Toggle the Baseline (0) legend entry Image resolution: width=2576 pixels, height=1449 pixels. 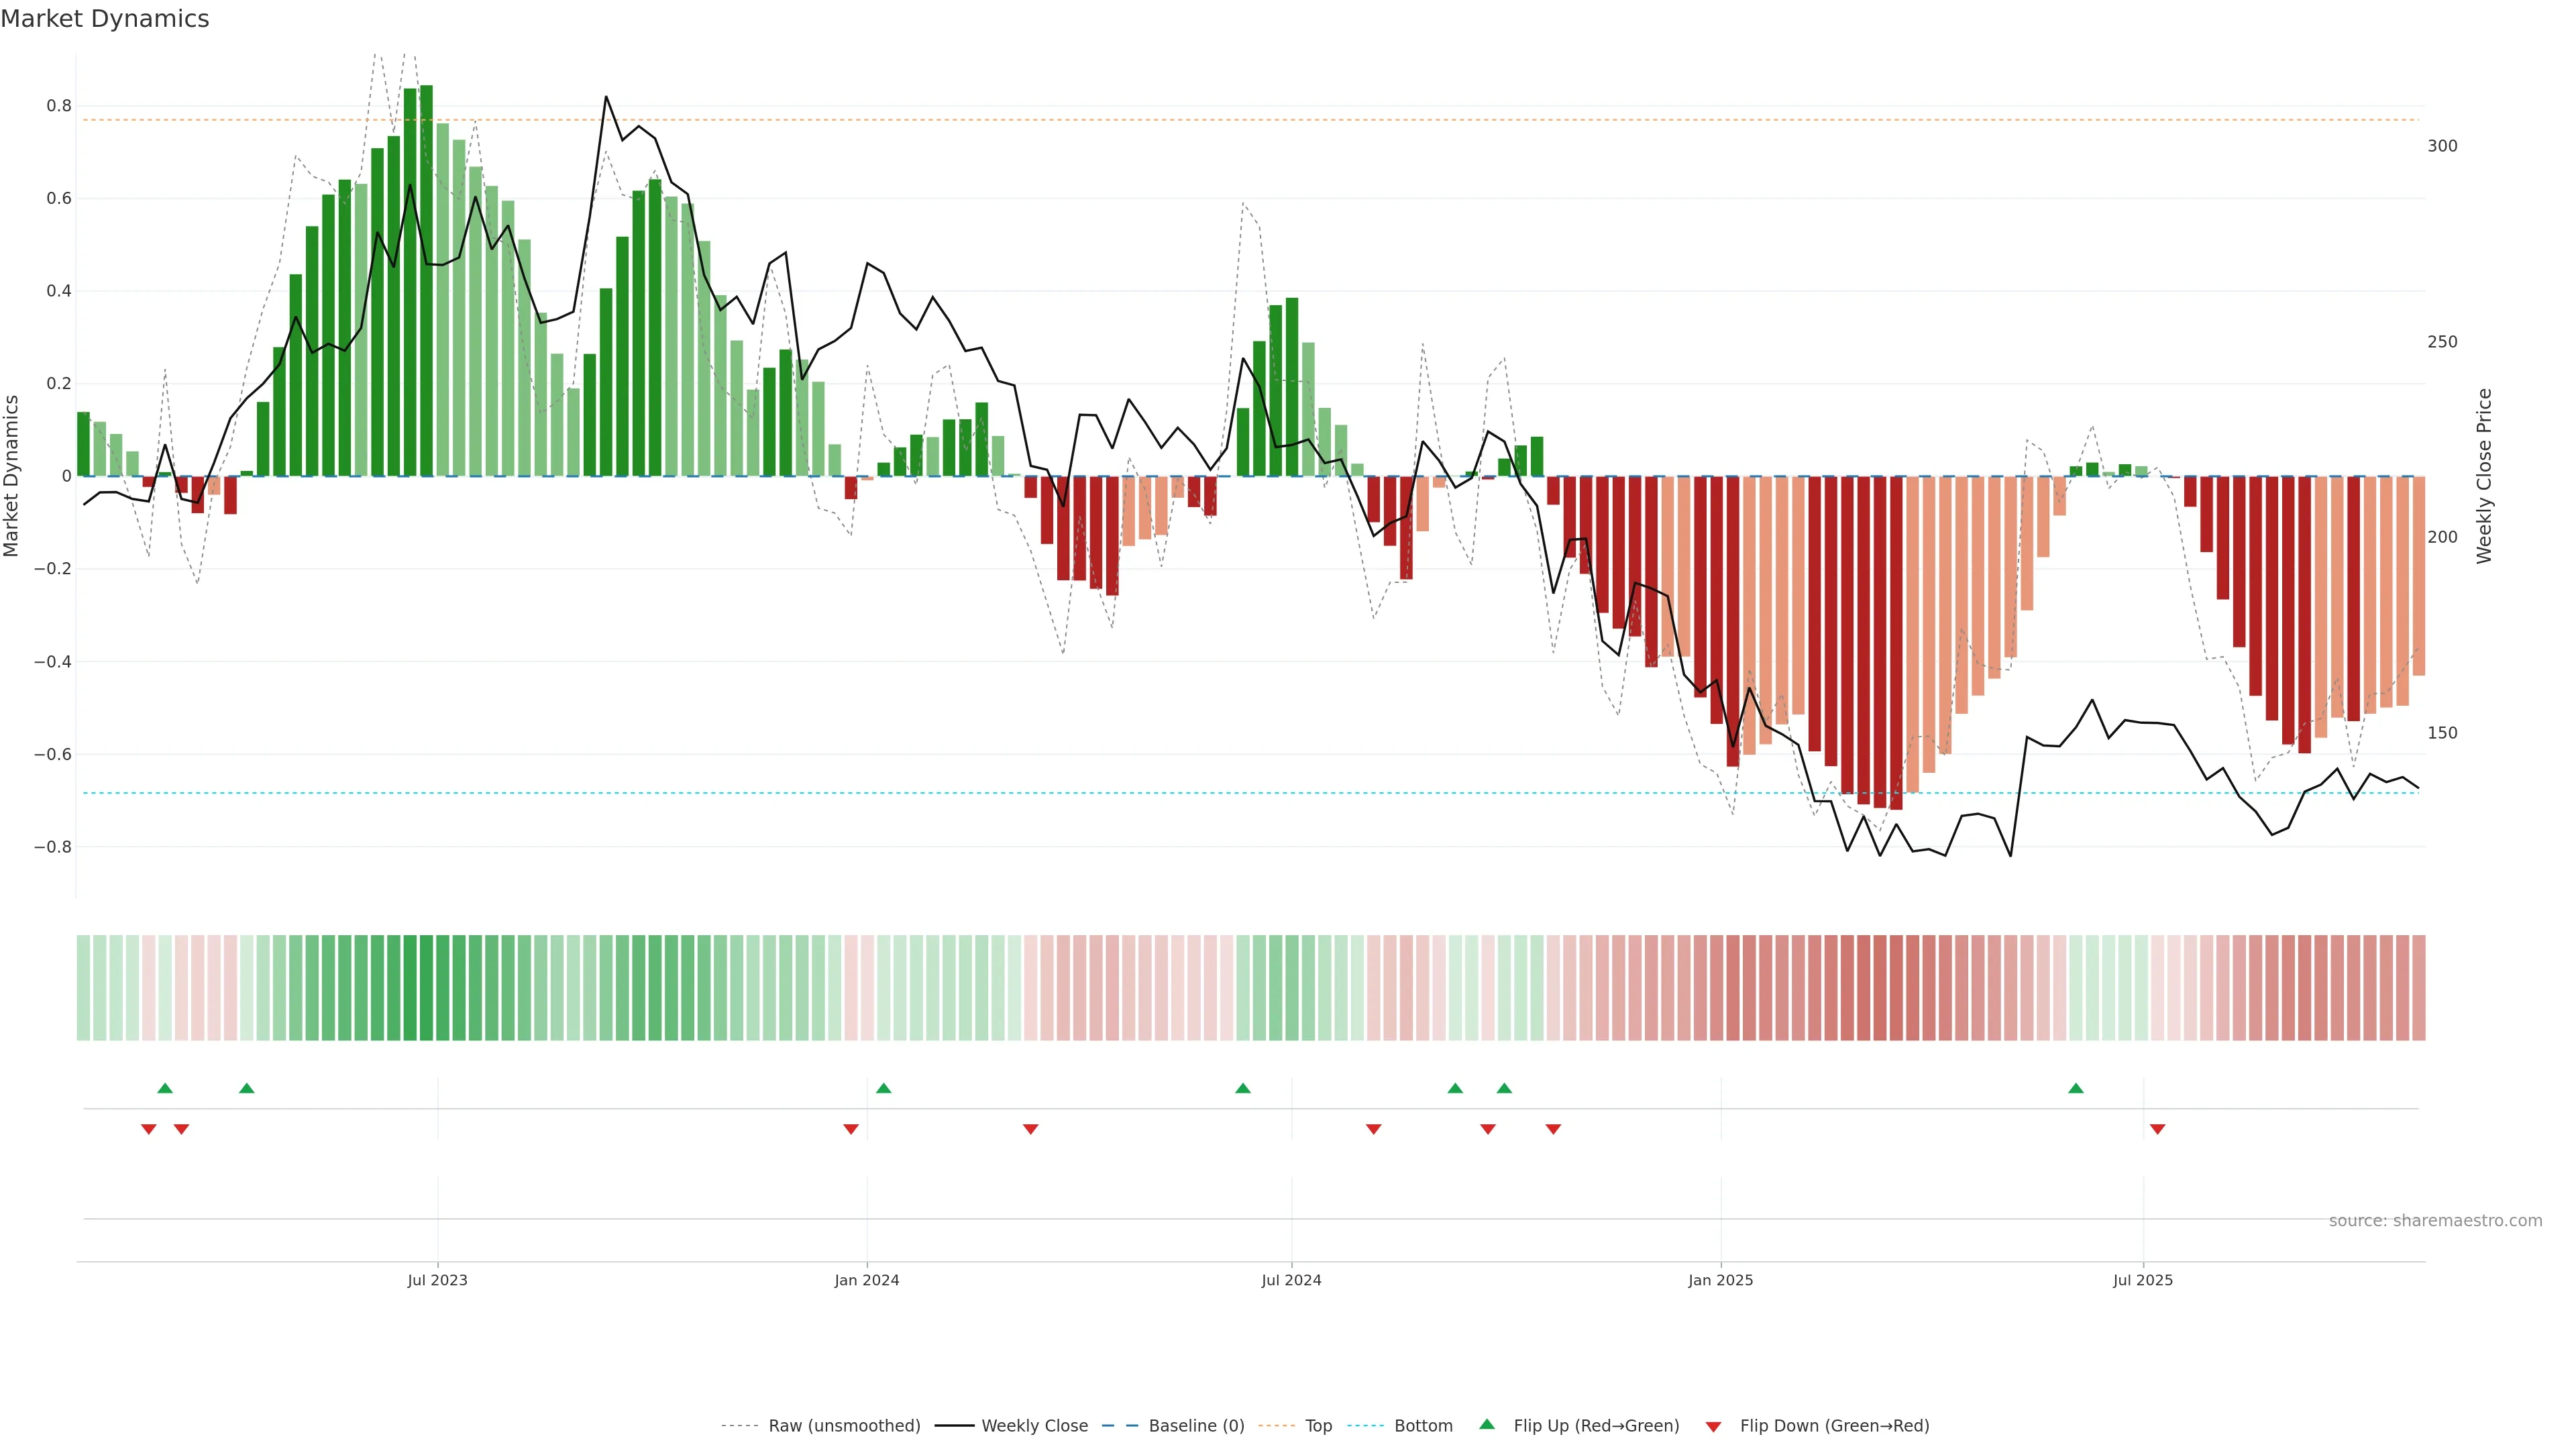coord(1196,1426)
